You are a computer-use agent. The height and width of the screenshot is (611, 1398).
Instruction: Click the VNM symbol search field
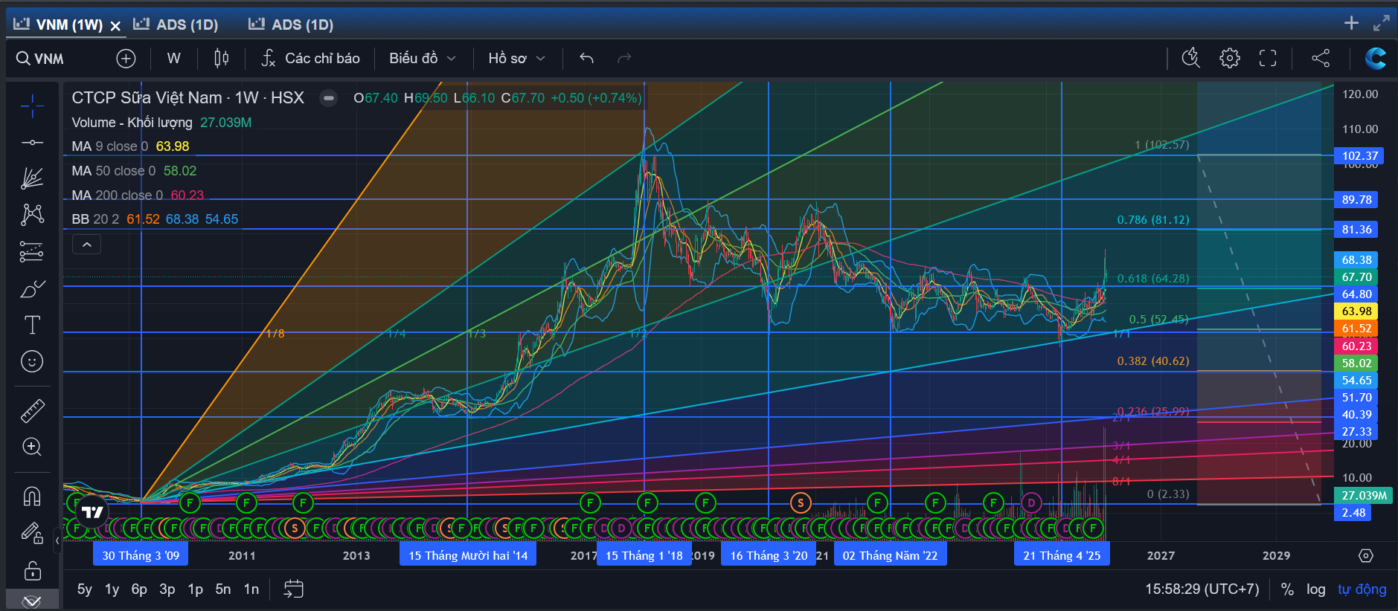(42, 59)
